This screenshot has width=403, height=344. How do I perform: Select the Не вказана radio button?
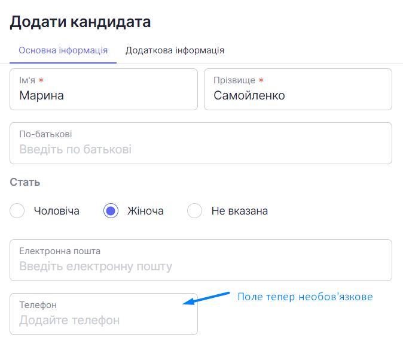(x=194, y=211)
